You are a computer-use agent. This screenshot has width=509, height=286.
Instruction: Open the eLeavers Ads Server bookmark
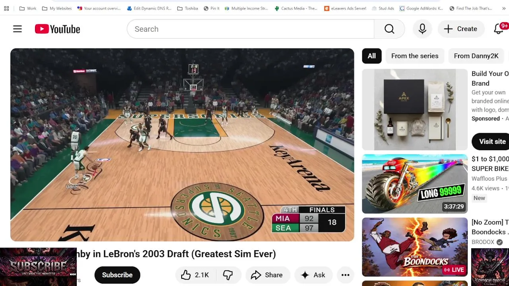[345, 8]
